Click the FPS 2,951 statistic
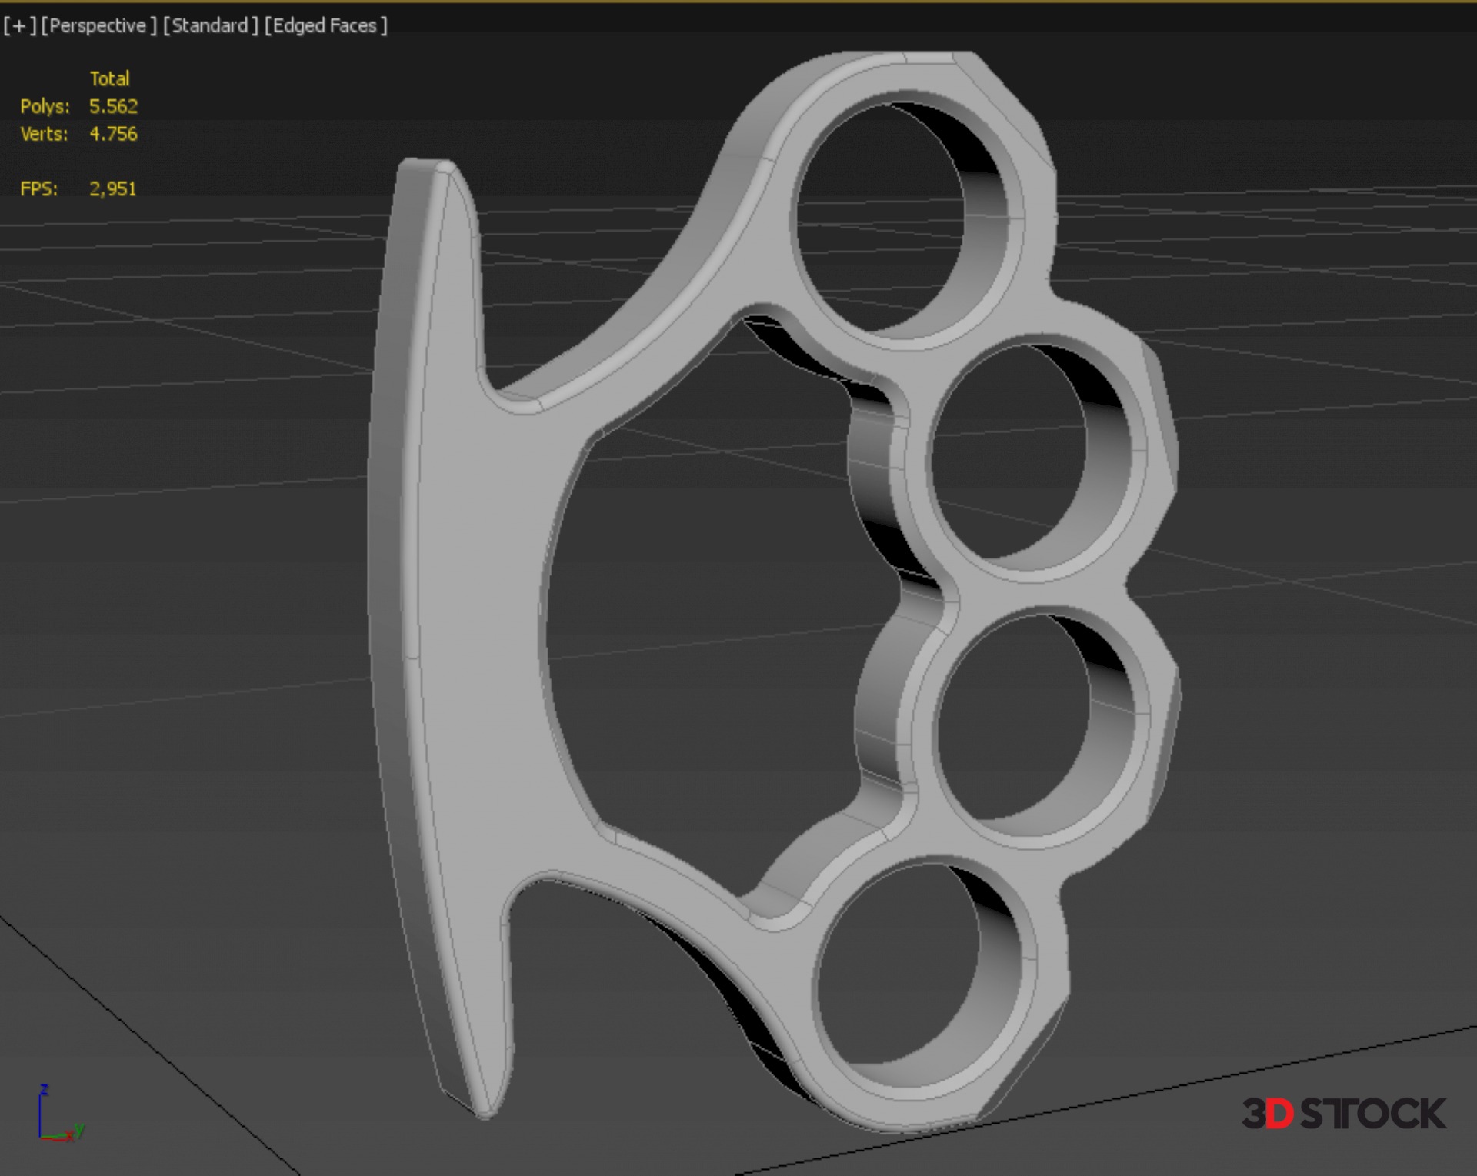Image resolution: width=1477 pixels, height=1176 pixels. [112, 189]
